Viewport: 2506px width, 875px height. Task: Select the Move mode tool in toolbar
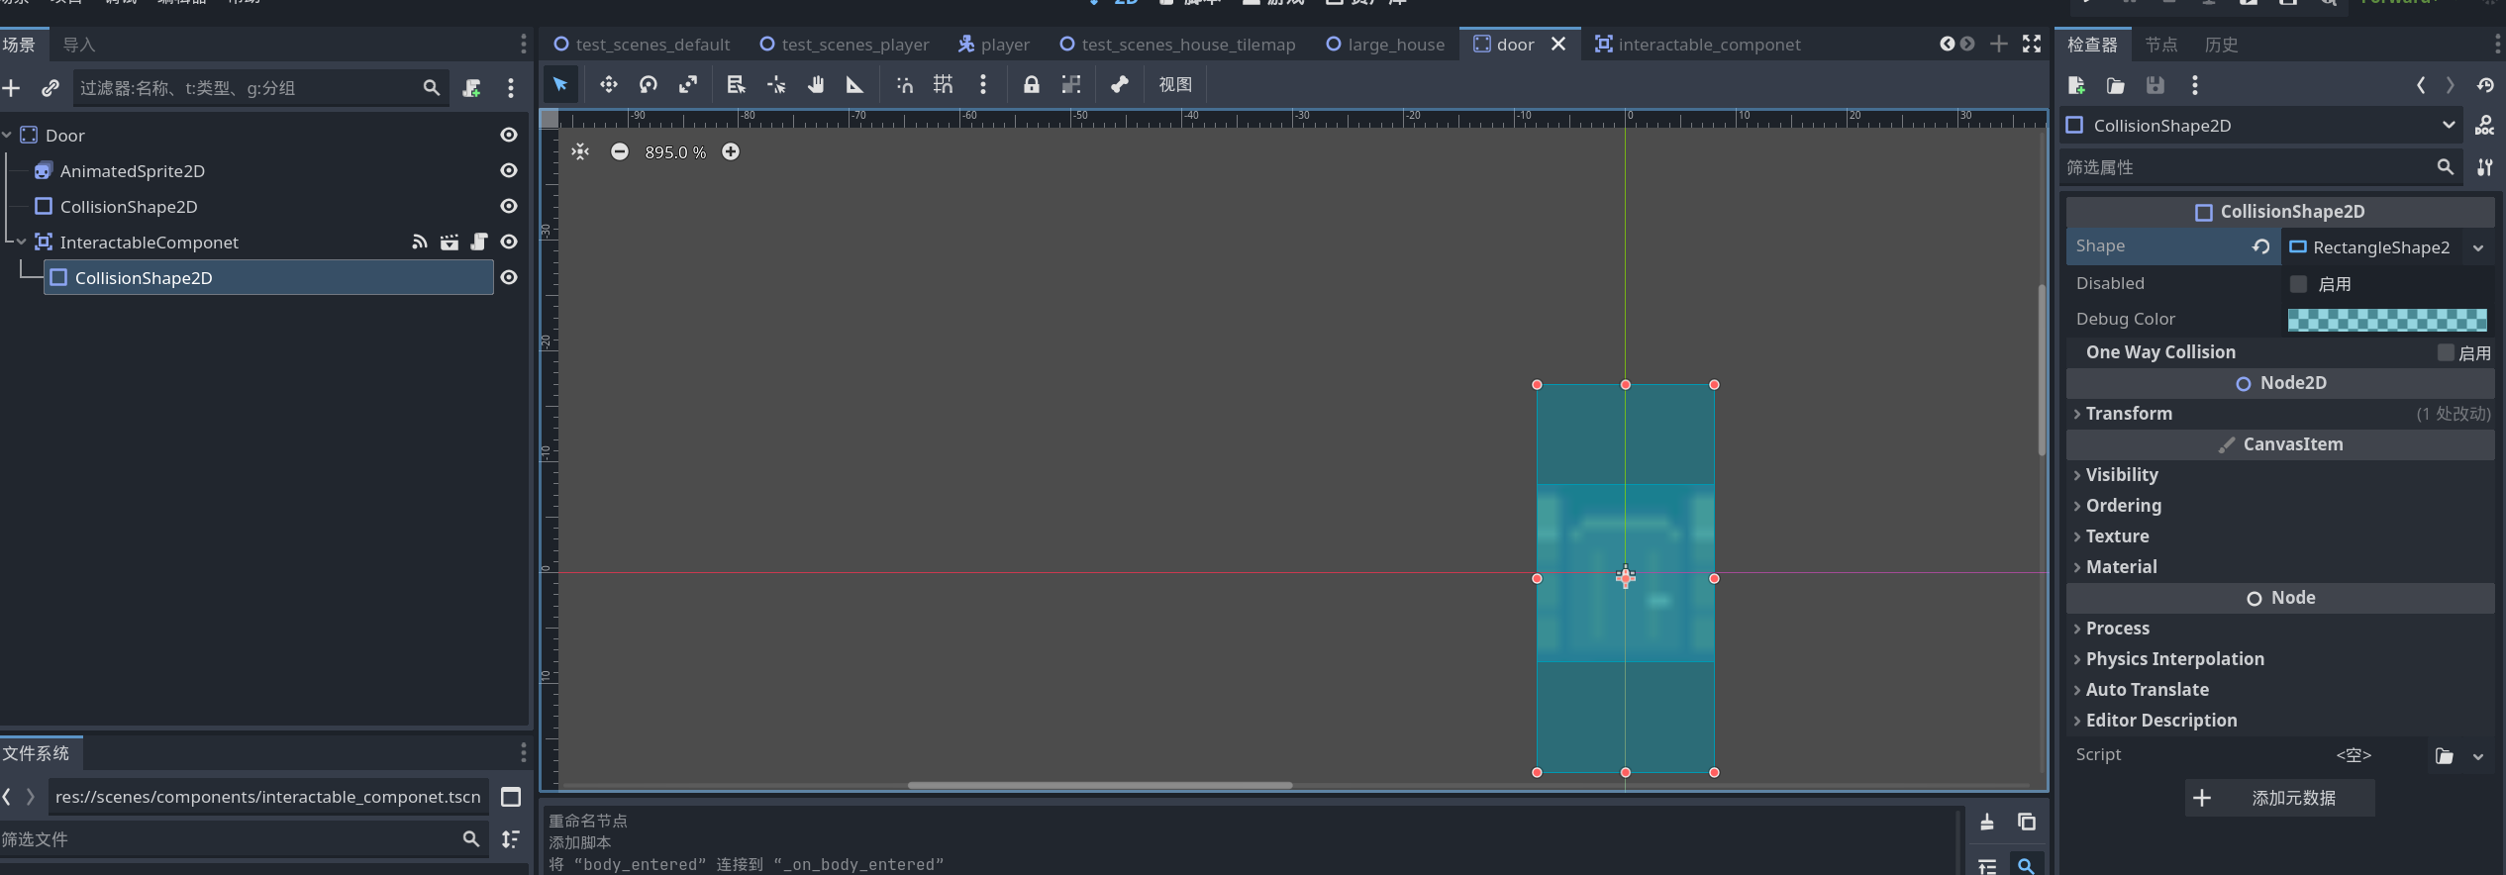[x=608, y=85]
